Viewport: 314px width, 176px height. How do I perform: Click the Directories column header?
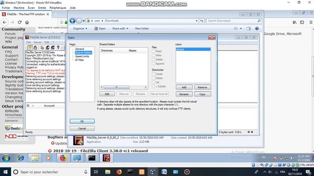click(107, 51)
